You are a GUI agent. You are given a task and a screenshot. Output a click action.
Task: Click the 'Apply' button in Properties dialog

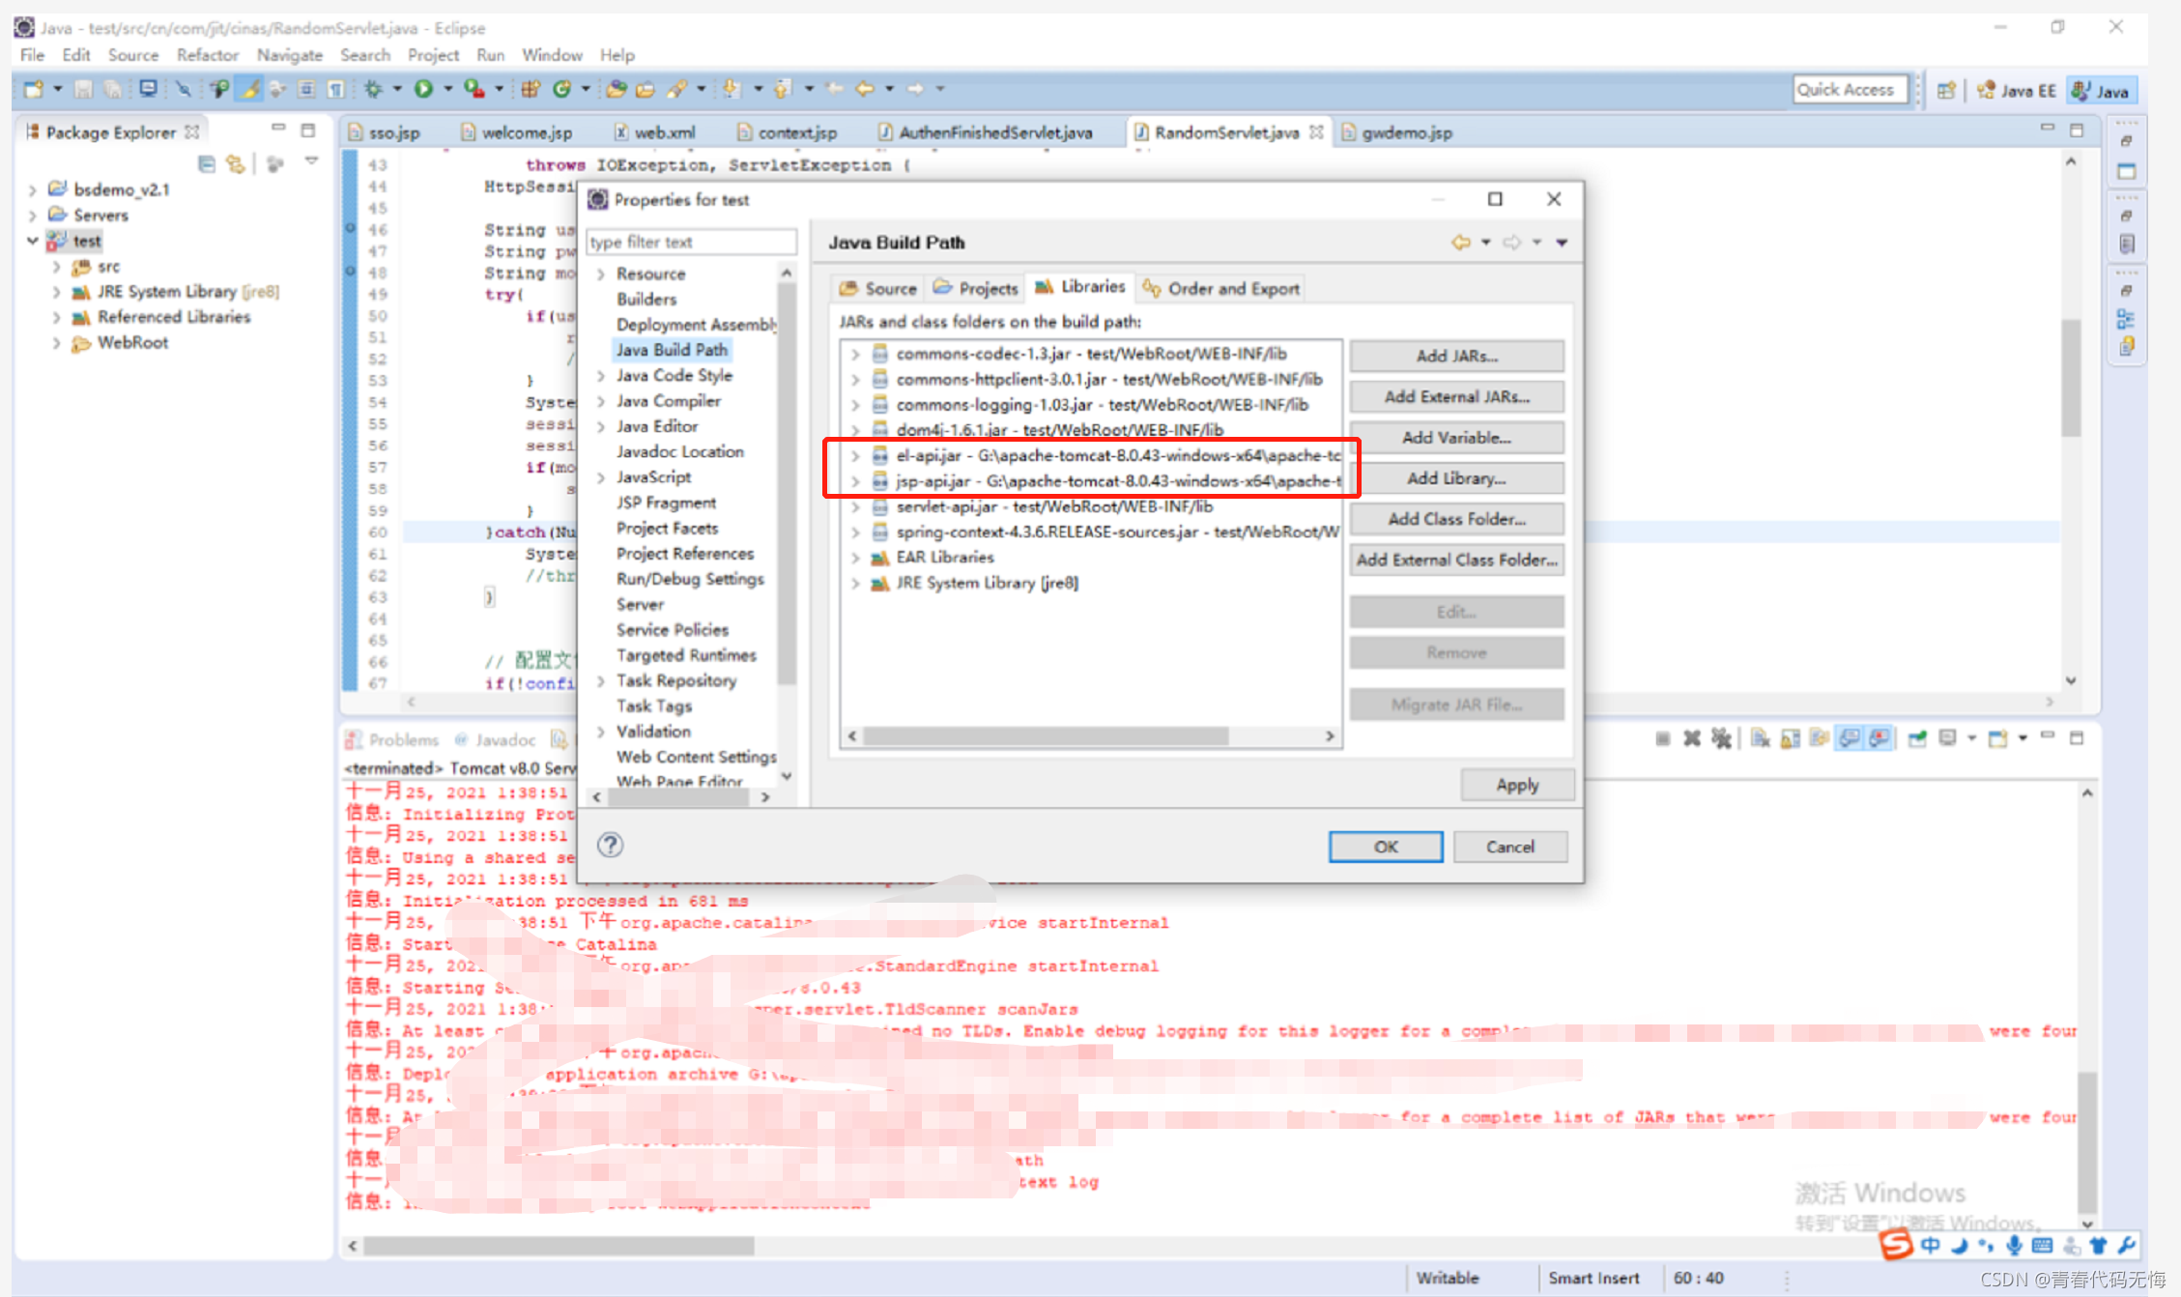[x=1514, y=785]
